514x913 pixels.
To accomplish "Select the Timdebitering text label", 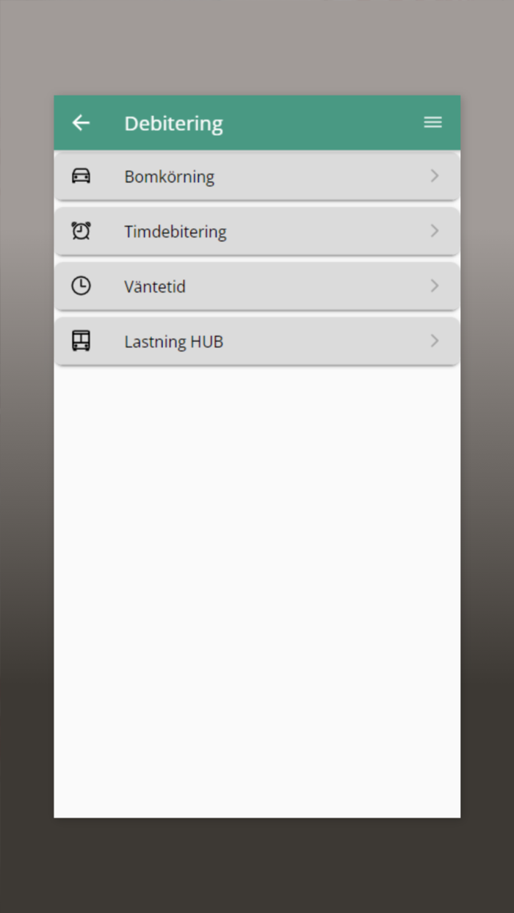I will 175,232.
